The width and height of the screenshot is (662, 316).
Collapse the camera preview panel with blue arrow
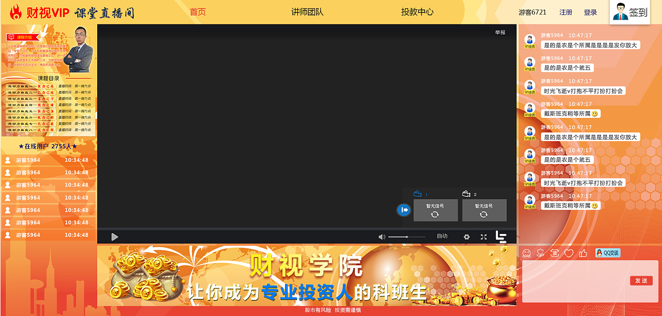403,209
